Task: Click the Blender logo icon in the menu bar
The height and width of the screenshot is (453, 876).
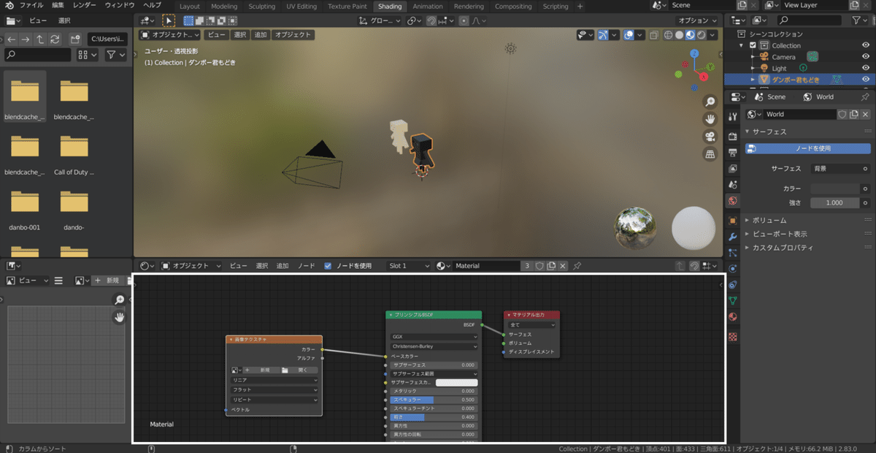Action: pyautogui.click(x=9, y=5)
